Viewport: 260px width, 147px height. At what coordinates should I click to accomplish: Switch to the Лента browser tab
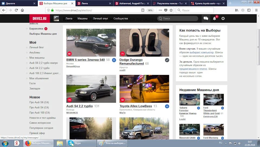pos(95,3)
